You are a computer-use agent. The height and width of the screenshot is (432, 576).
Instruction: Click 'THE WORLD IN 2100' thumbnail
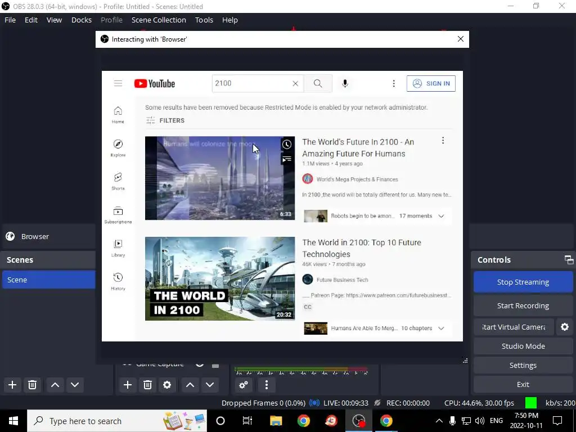[x=220, y=278]
